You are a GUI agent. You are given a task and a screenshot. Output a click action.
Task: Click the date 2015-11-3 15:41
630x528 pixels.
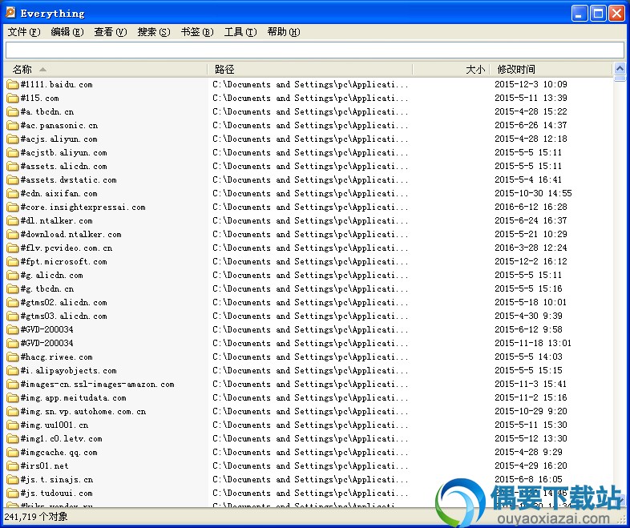[x=531, y=385]
